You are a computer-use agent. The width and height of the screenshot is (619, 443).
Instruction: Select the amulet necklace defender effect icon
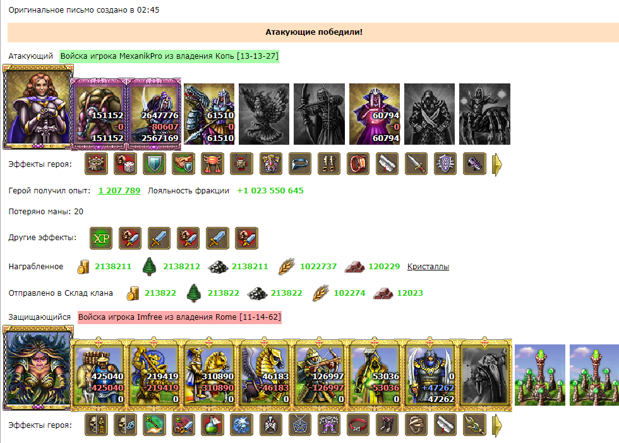[x=299, y=425]
